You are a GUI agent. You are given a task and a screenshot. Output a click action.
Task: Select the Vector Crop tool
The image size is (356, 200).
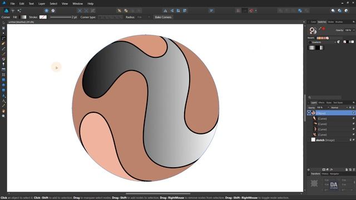(3, 74)
